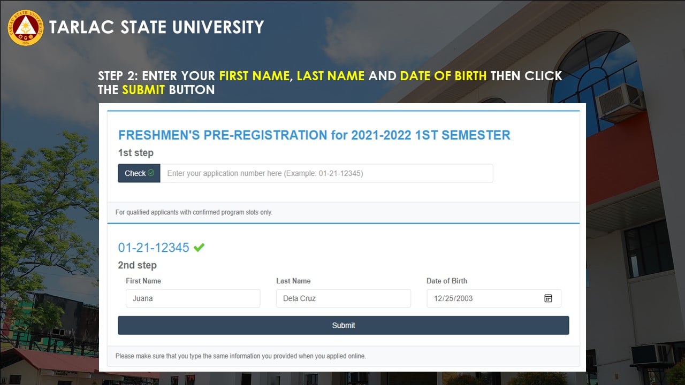Image resolution: width=685 pixels, height=385 pixels.
Task: Click the Freshmen's Pre-Registration heading
Action: click(x=314, y=135)
